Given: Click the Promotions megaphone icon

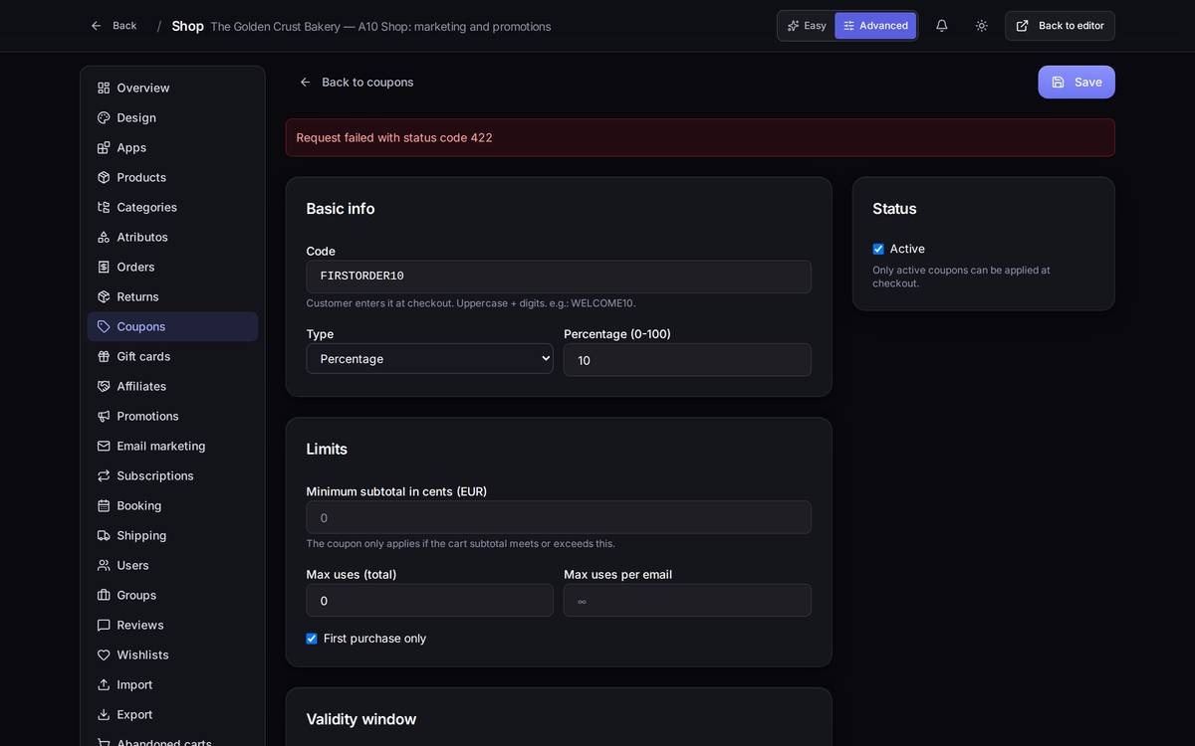Looking at the screenshot, I should (104, 416).
